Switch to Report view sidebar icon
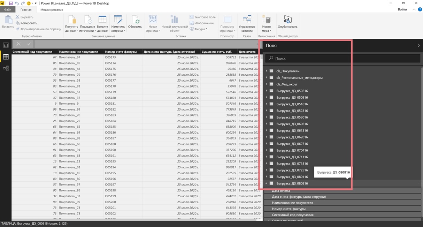 6,45
